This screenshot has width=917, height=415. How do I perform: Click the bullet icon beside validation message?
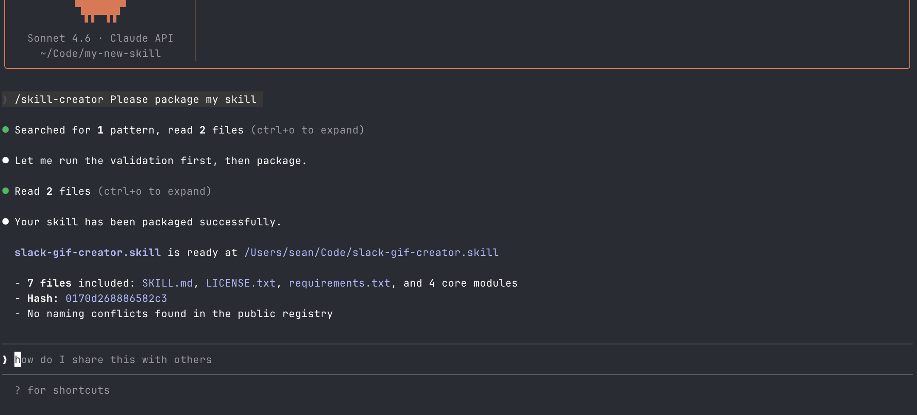[6, 160]
